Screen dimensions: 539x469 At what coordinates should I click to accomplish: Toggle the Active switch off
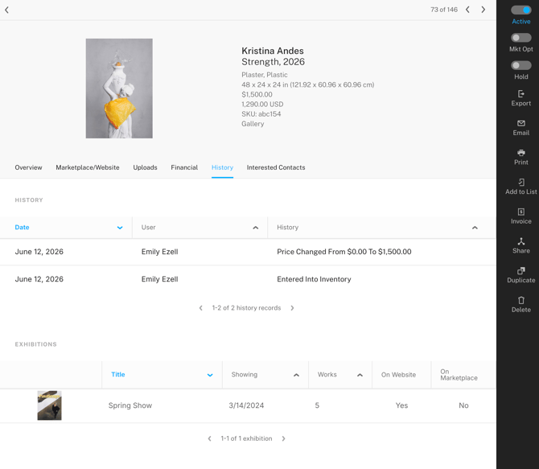click(520, 10)
